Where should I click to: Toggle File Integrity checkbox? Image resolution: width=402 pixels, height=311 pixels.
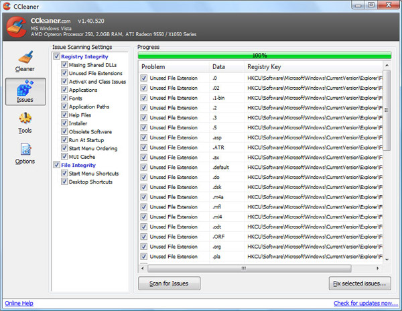57,165
